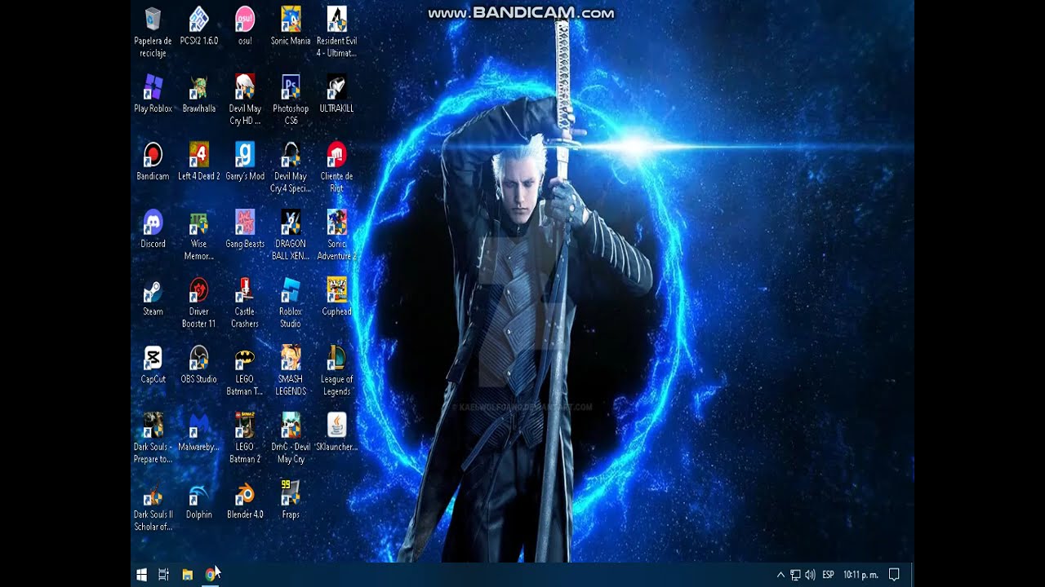
Task: Select the OBS Studio icon
Action: (199, 364)
